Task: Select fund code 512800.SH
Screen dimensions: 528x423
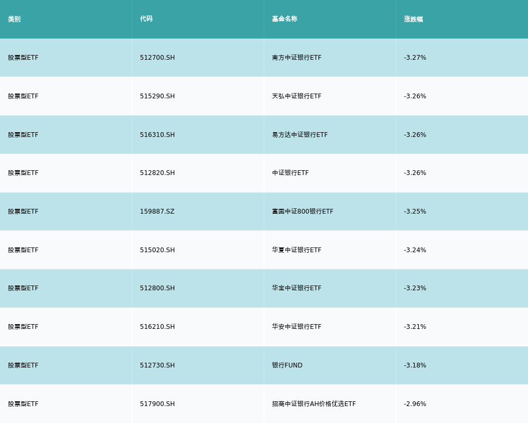Action: (x=157, y=288)
